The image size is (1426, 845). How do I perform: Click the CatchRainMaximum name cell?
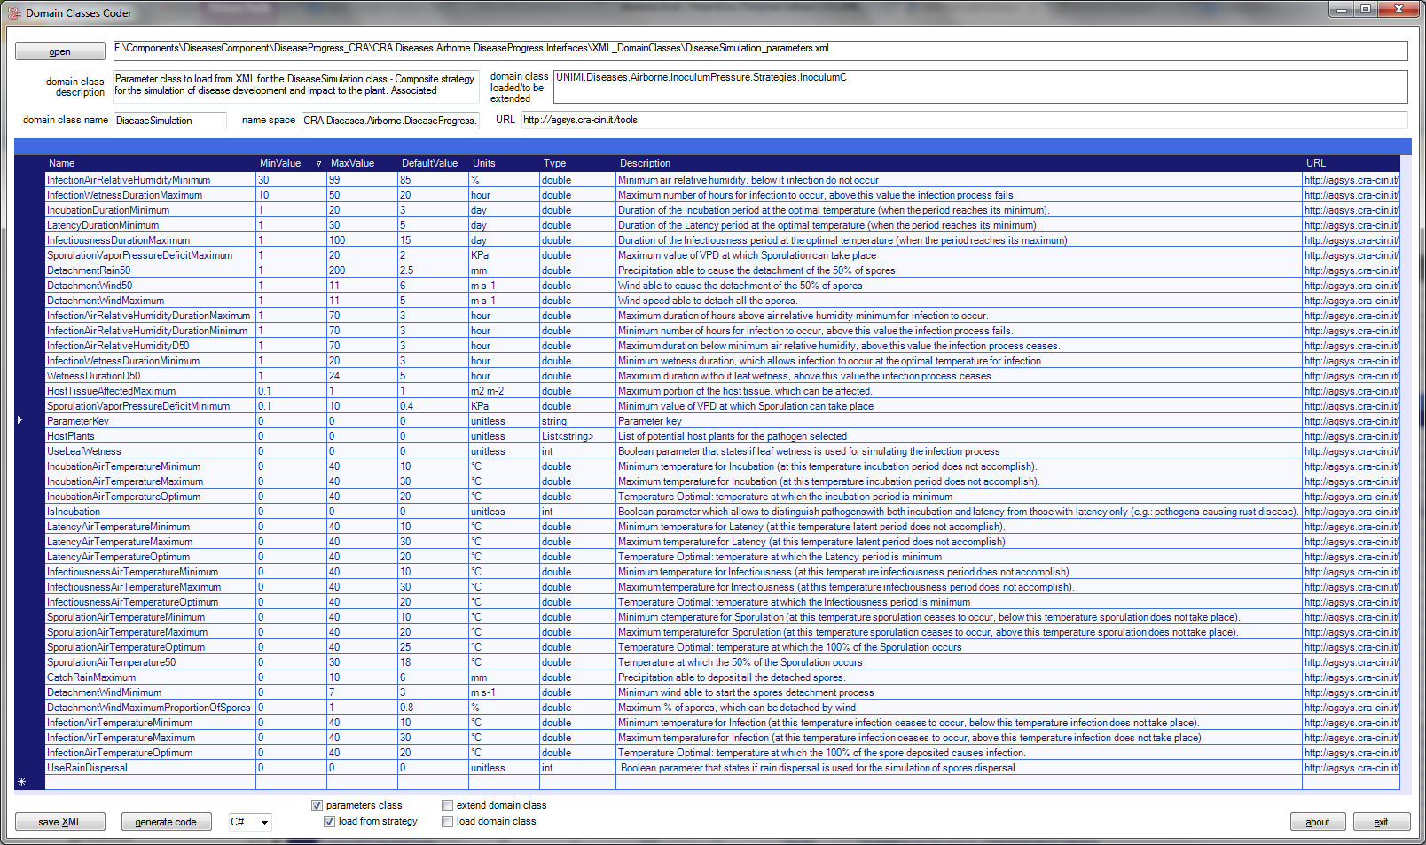click(x=150, y=677)
